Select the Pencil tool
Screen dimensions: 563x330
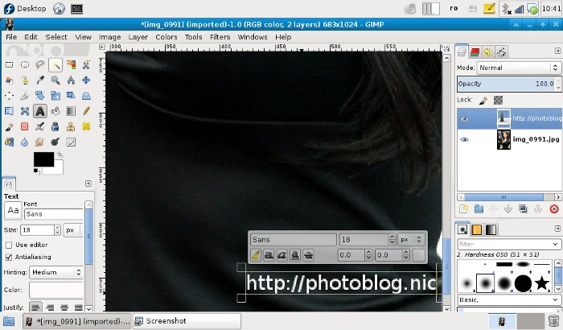(x=86, y=111)
